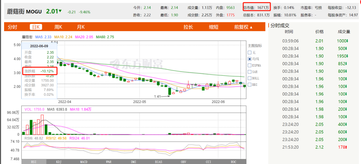Click the current price 2.01
This screenshot has height=164, width=361.
pyautogui.click(x=52, y=11)
